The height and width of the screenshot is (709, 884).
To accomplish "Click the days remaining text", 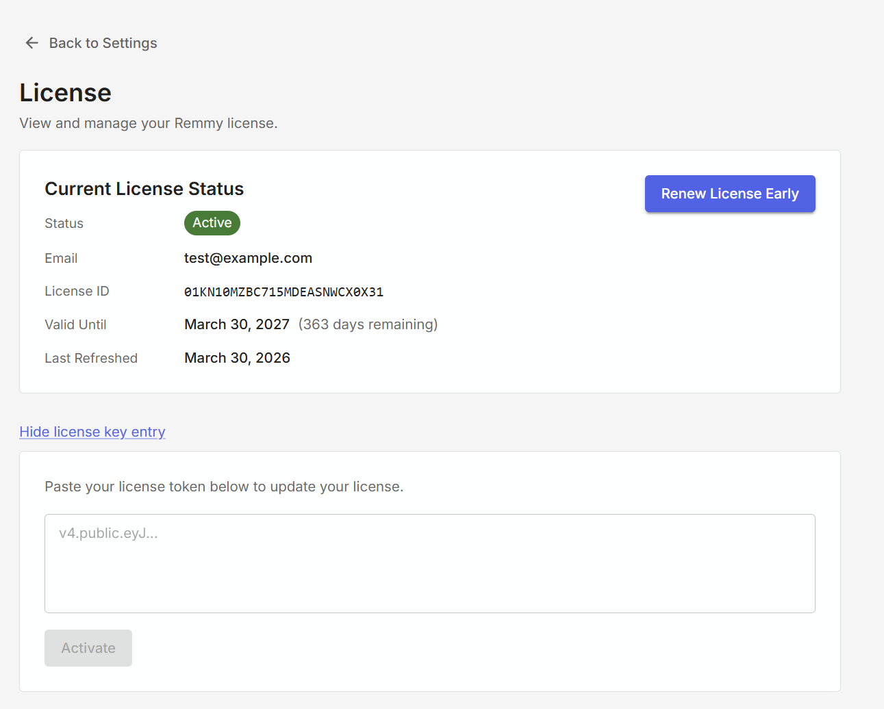I will (x=368, y=324).
